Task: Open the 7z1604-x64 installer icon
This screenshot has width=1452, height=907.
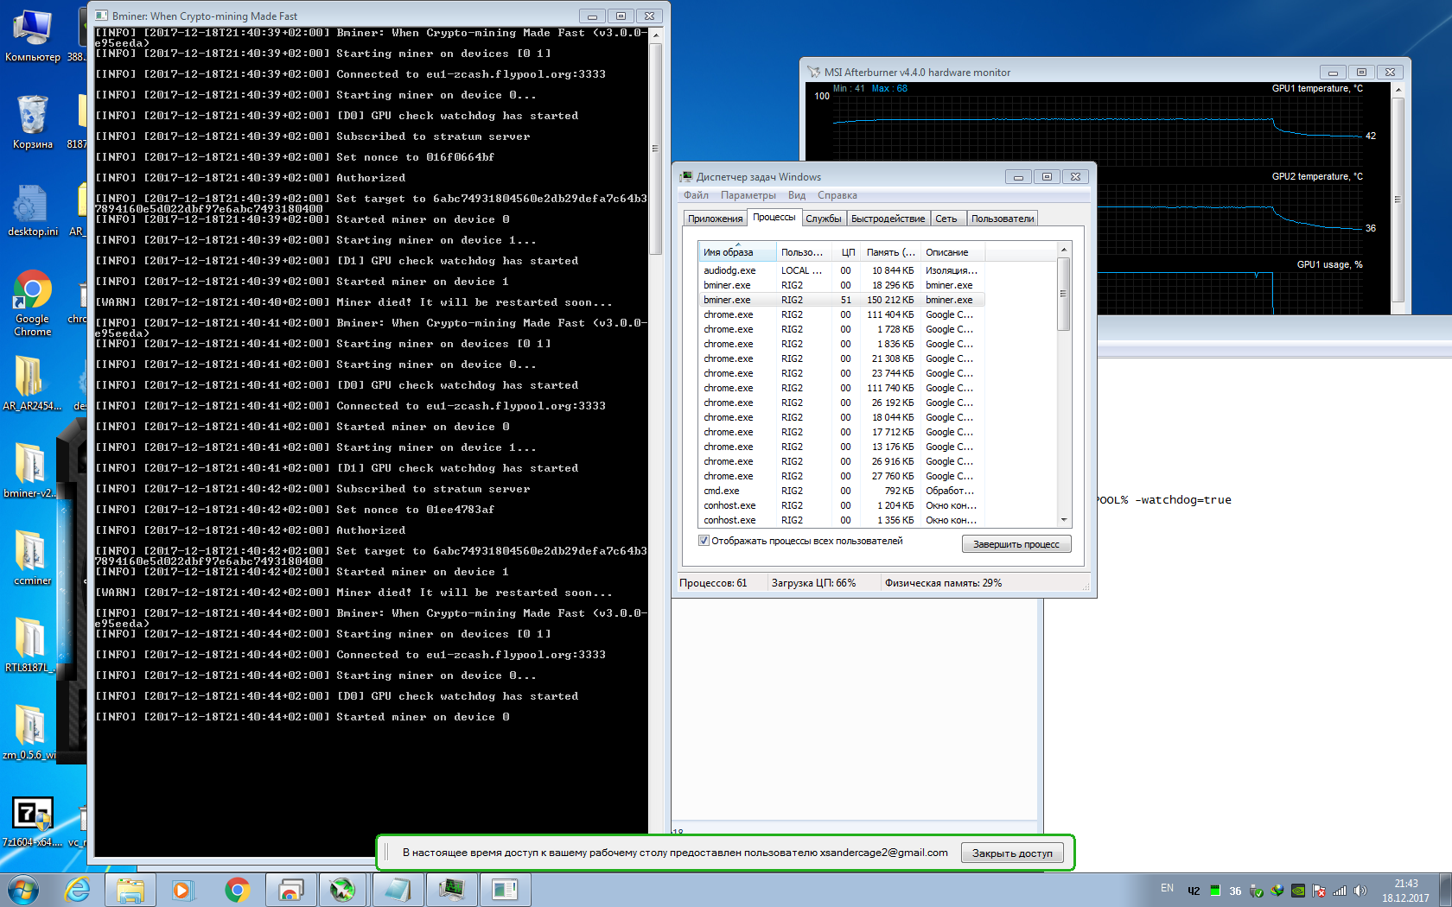Action: [32, 821]
